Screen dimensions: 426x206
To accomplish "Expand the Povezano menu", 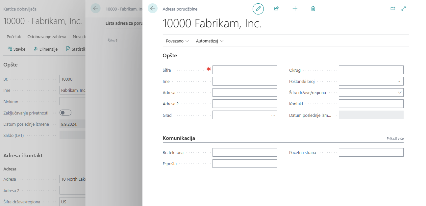I will tap(177, 41).
